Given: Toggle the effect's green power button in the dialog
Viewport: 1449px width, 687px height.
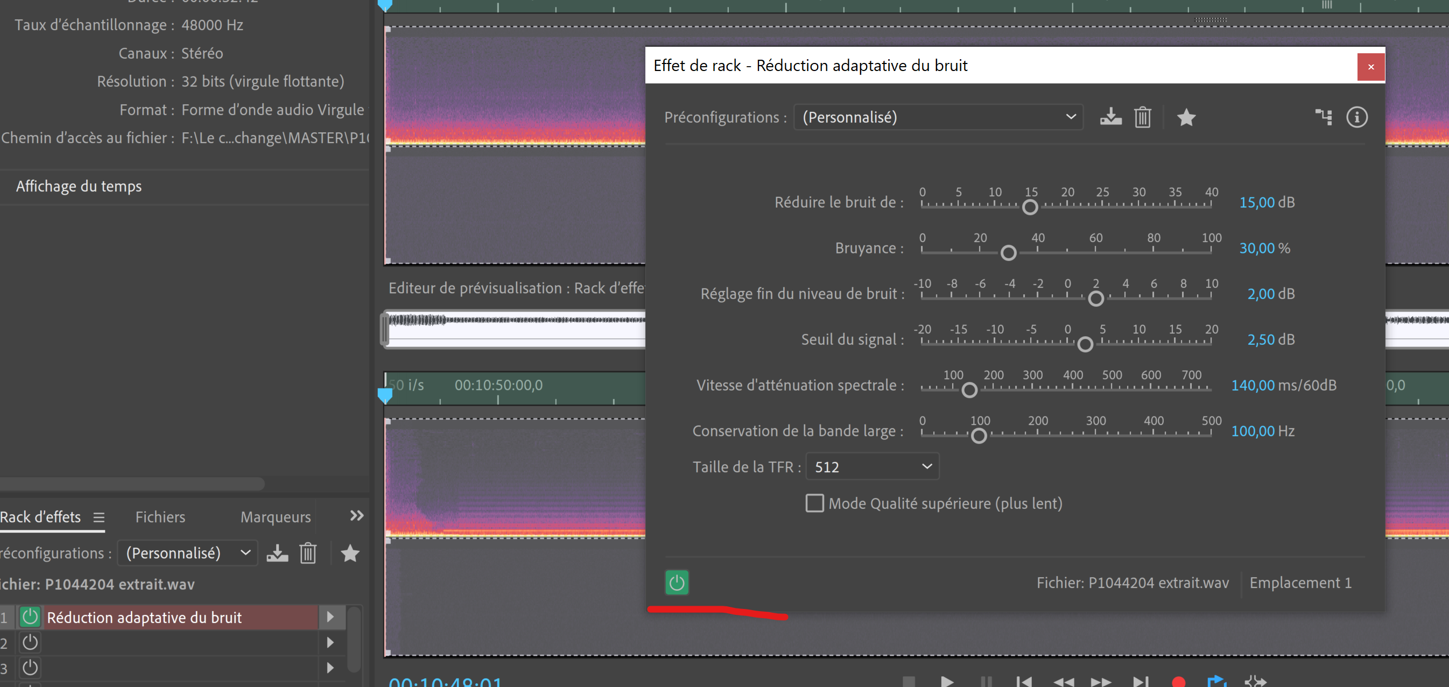Looking at the screenshot, I should tap(677, 583).
